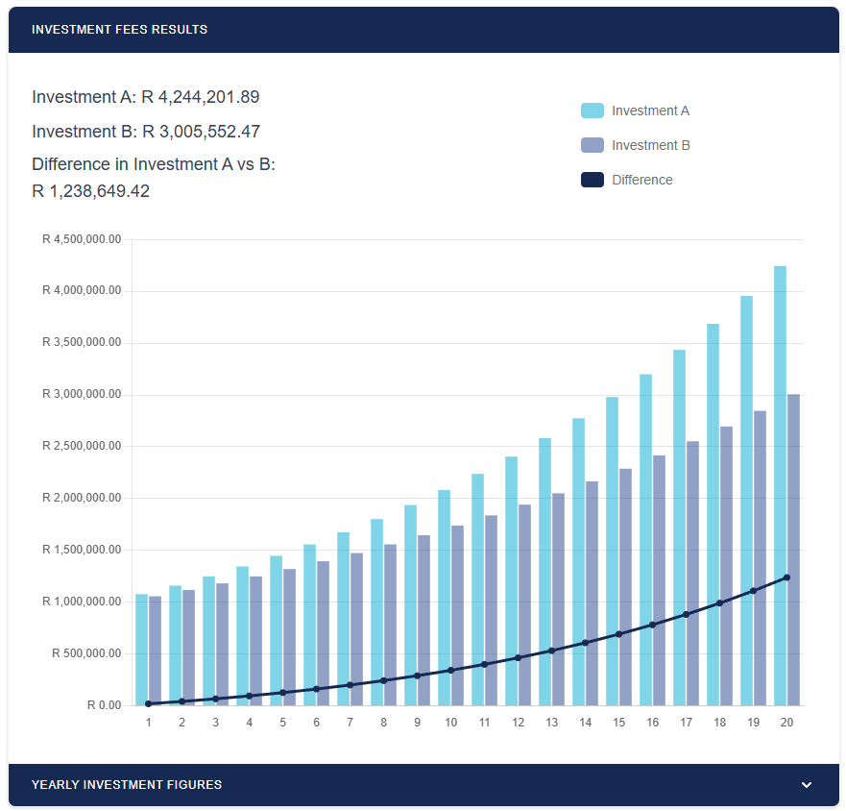Viewport: 846px width, 811px height.
Task: Click the x-axis label 20
Action: [x=786, y=722]
